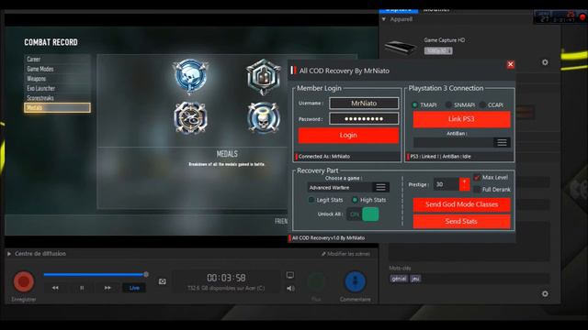Click the green Flux stream button
588x330 pixels.
(x=316, y=282)
